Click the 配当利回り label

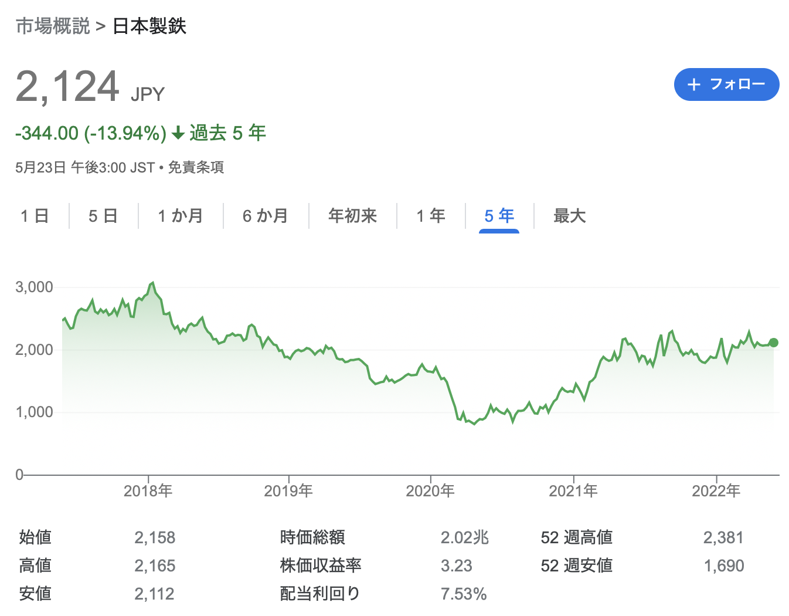pyautogui.click(x=320, y=594)
